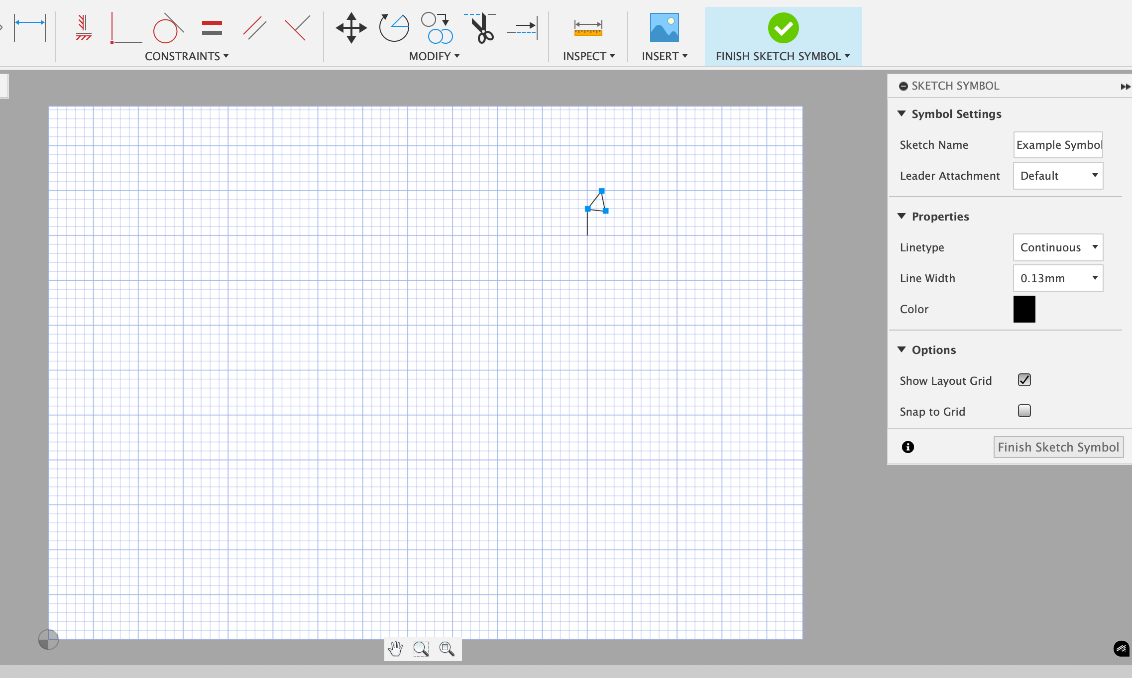
Task: Click the green Finish Sketch Symbol checkmark
Action: [x=783, y=27]
